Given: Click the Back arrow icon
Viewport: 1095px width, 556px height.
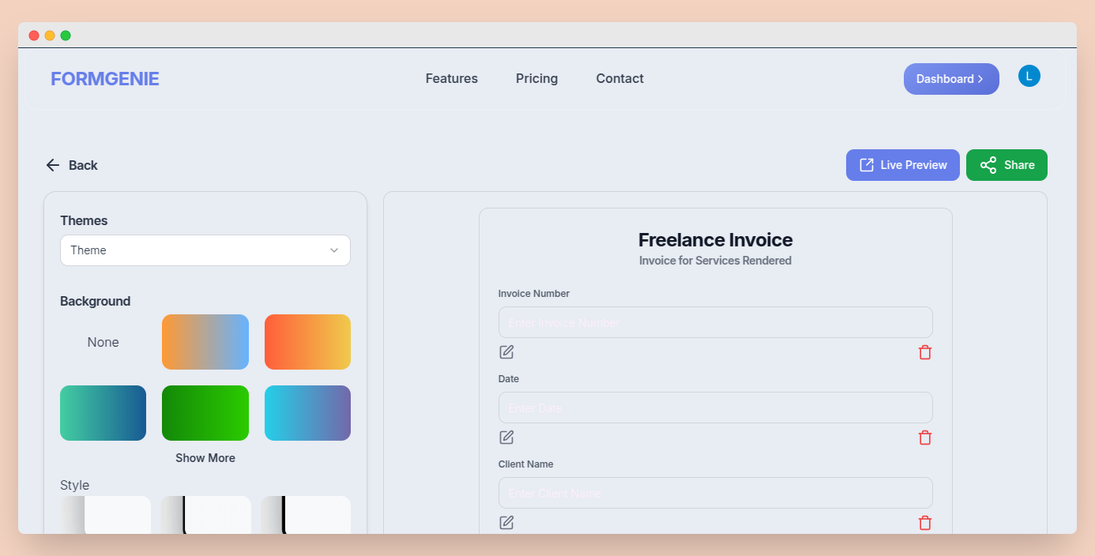Looking at the screenshot, I should [x=53, y=165].
